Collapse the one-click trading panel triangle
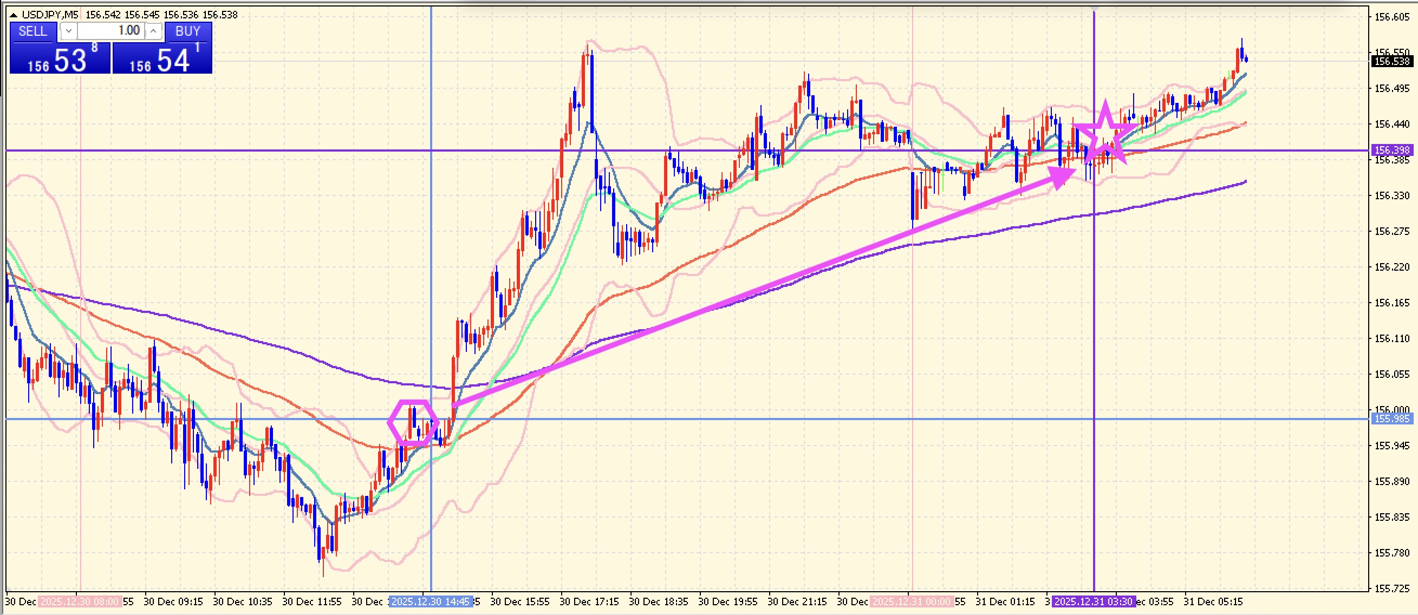1418x615 pixels. click(13, 15)
